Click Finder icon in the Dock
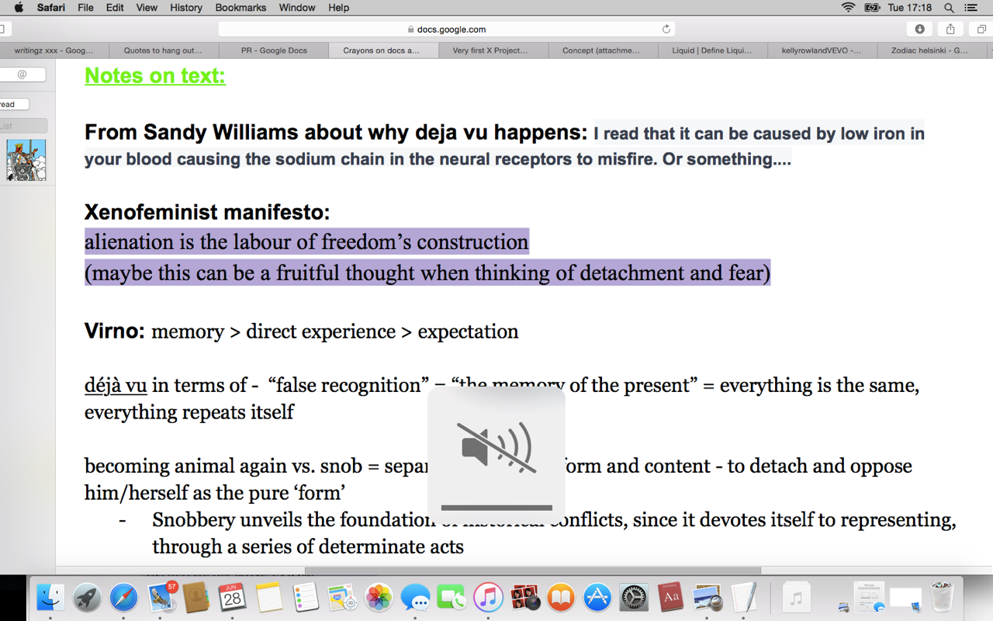993x621 pixels. (x=50, y=598)
